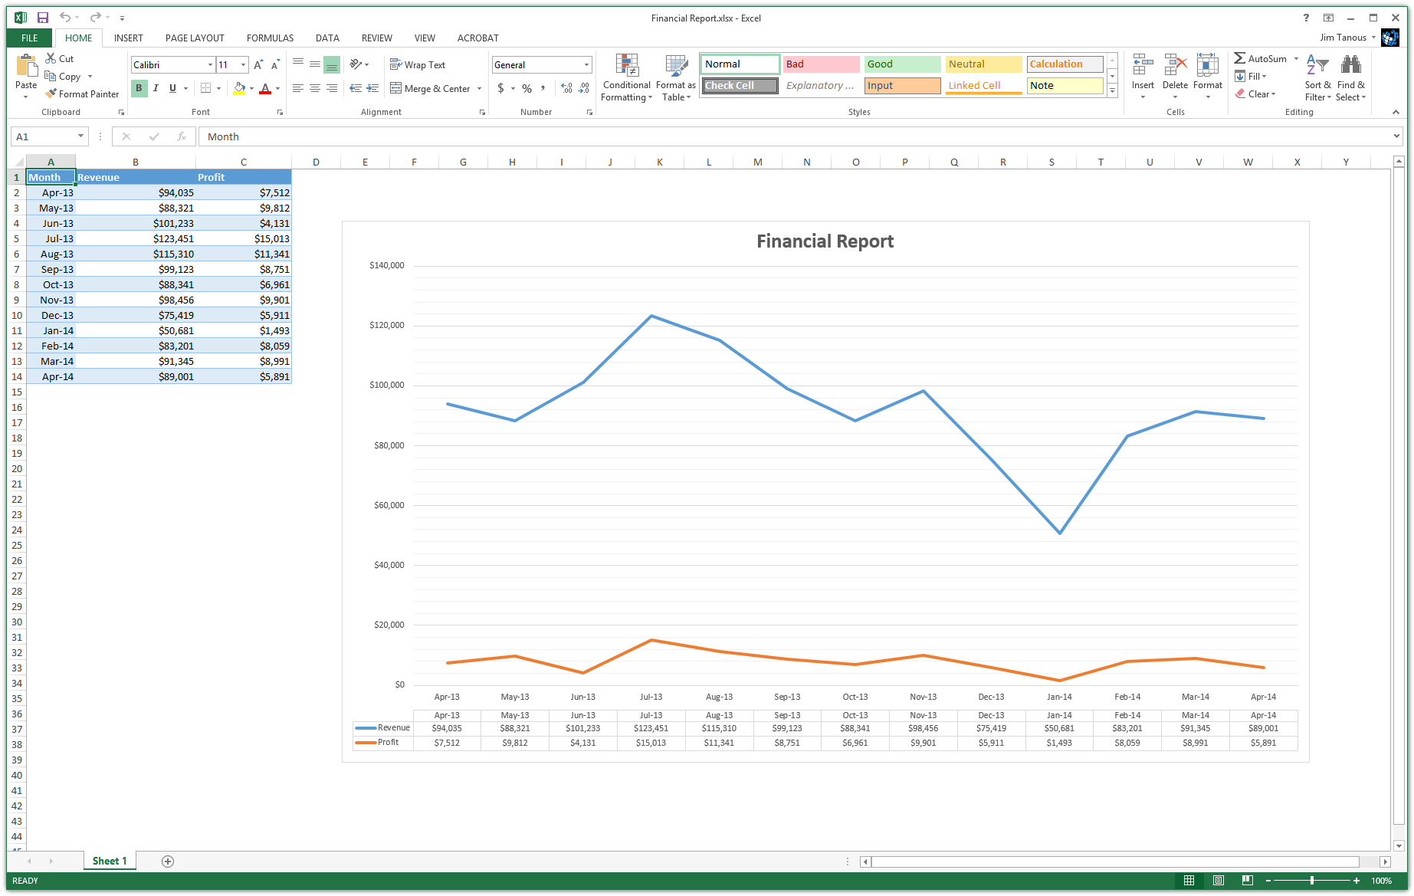Open the General number format dropdown

pyautogui.click(x=586, y=65)
